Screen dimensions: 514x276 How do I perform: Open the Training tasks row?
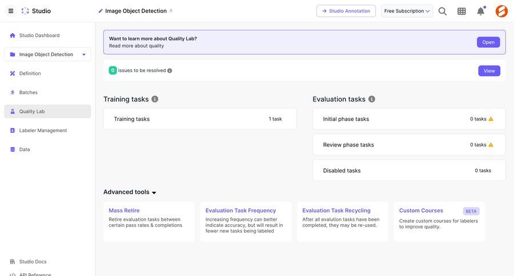click(200, 119)
